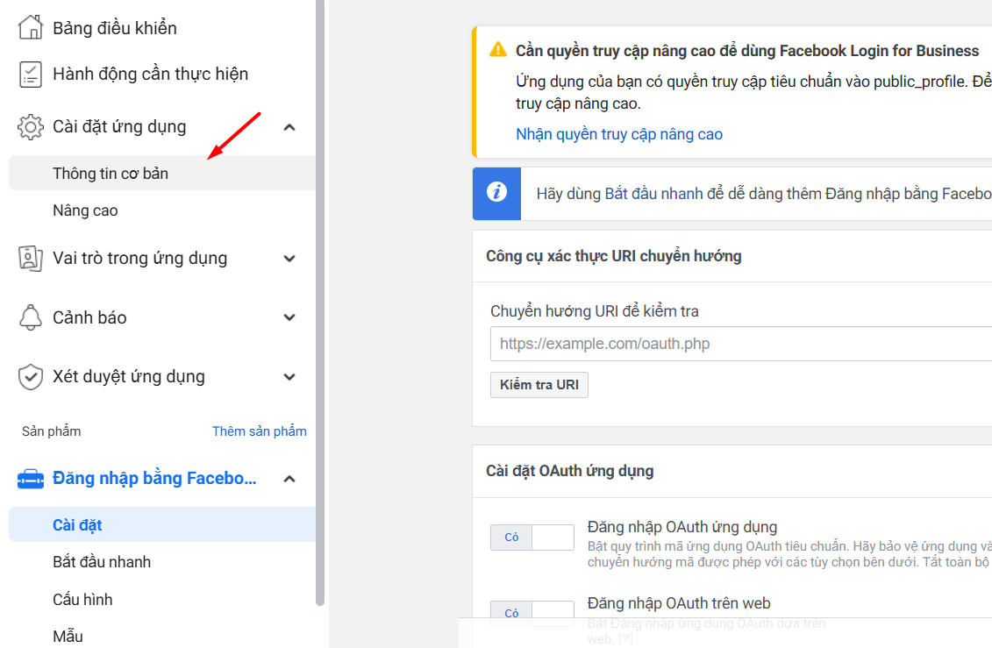
Task: Open the Cấu hình sidebar item
Action: pyautogui.click(x=82, y=599)
